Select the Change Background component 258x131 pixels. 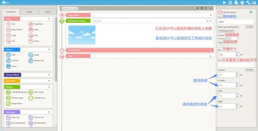[17, 92]
